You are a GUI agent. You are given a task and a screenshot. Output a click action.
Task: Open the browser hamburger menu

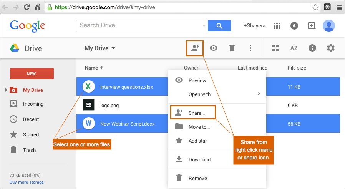coord(339,7)
